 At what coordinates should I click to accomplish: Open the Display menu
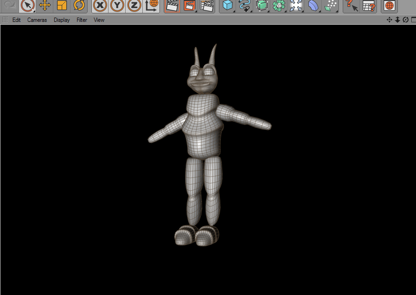61,20
